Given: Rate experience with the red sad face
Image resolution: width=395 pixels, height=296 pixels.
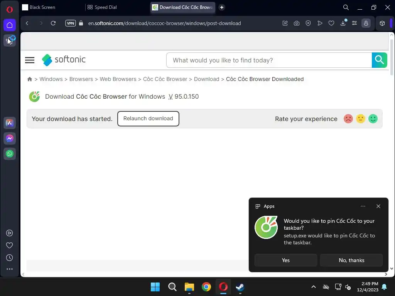Looking at the screenshot, I should (348, 119).
